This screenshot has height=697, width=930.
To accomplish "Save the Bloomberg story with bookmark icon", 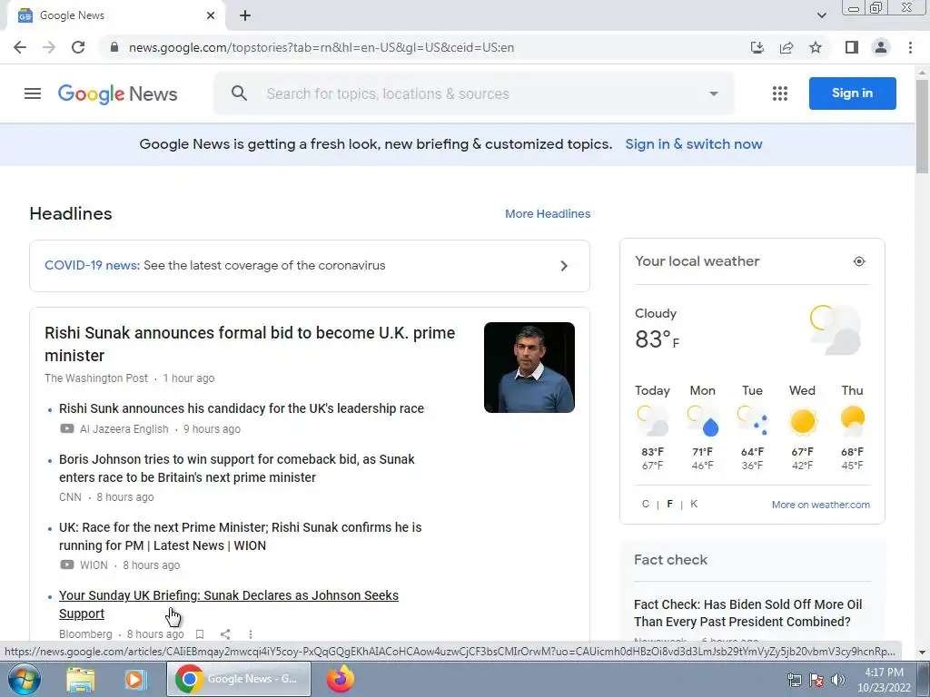I will (x=200, y=634).
